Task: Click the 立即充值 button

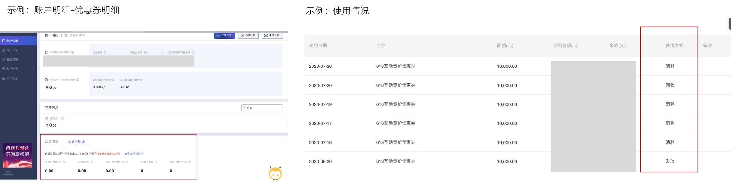Action: click(x=224, y=35)
